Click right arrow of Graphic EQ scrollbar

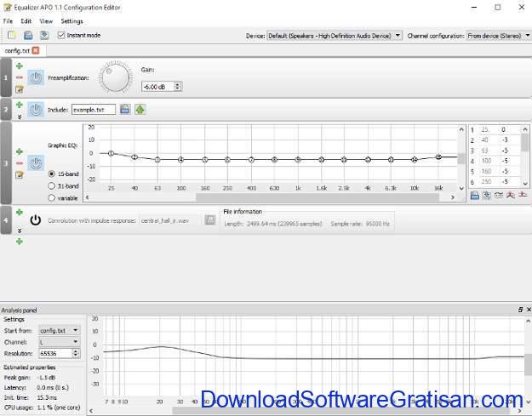452,197
